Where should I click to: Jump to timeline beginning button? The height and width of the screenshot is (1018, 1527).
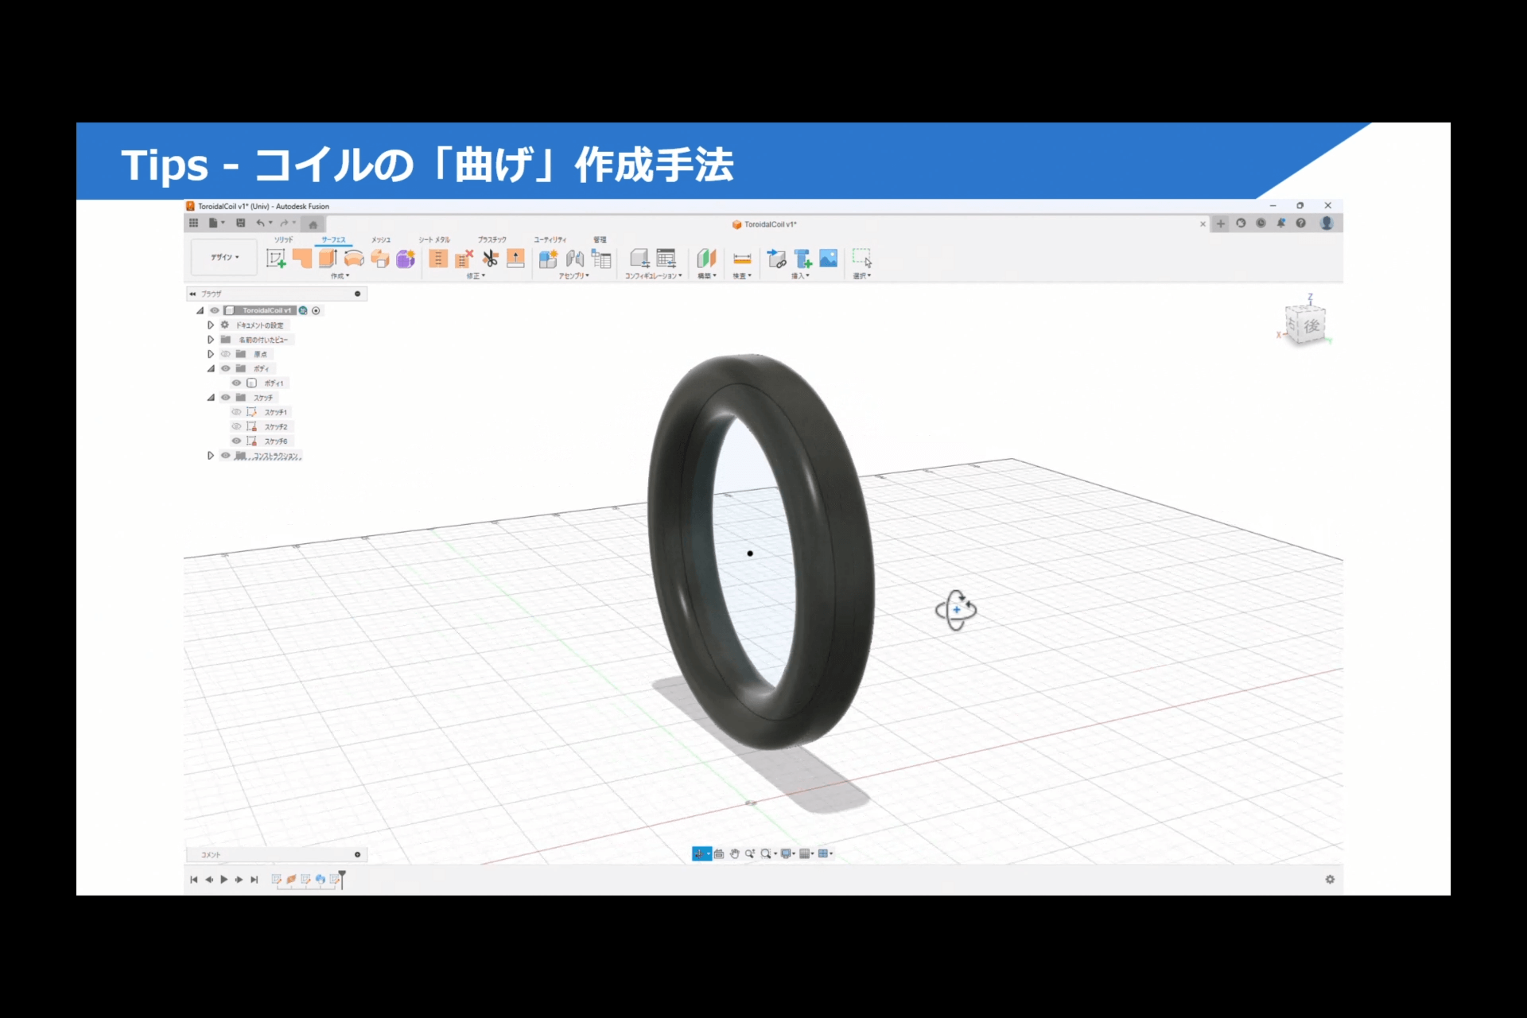194,880
